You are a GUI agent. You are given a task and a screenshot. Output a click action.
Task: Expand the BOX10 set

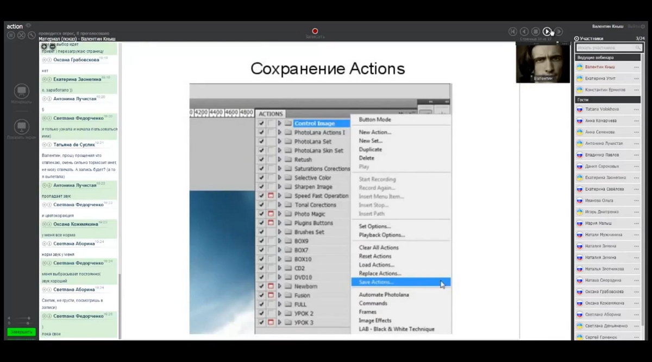point(280,259)
